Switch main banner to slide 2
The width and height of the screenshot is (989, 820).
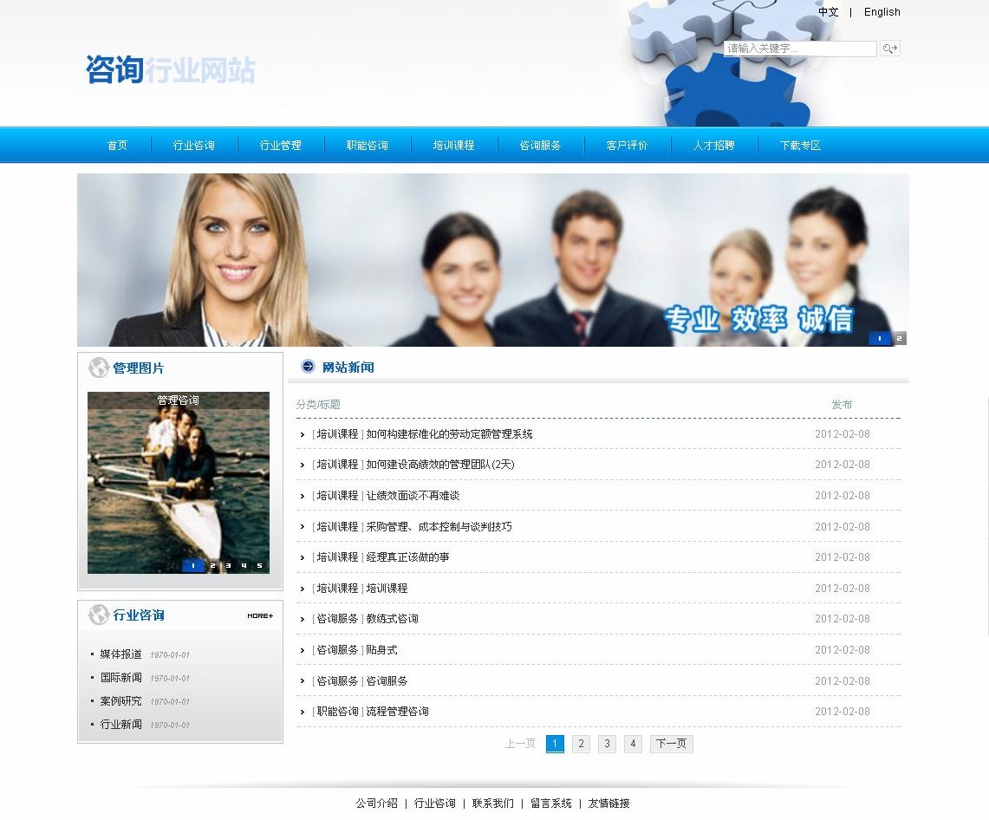click(899, 338)
